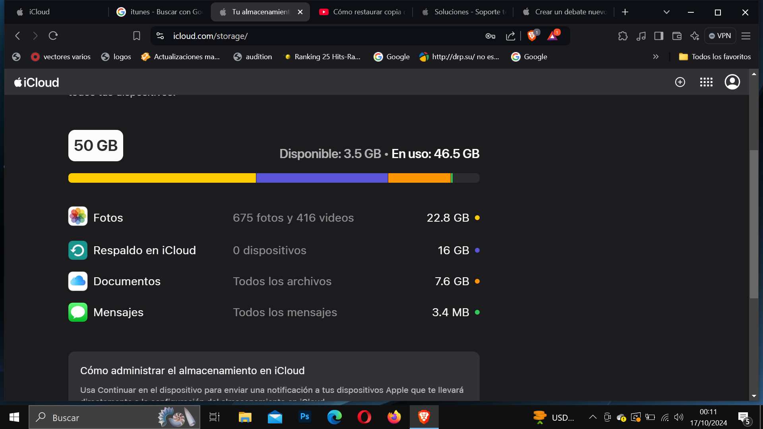Open the browser extensions puzzle icon

pos(623,36)
